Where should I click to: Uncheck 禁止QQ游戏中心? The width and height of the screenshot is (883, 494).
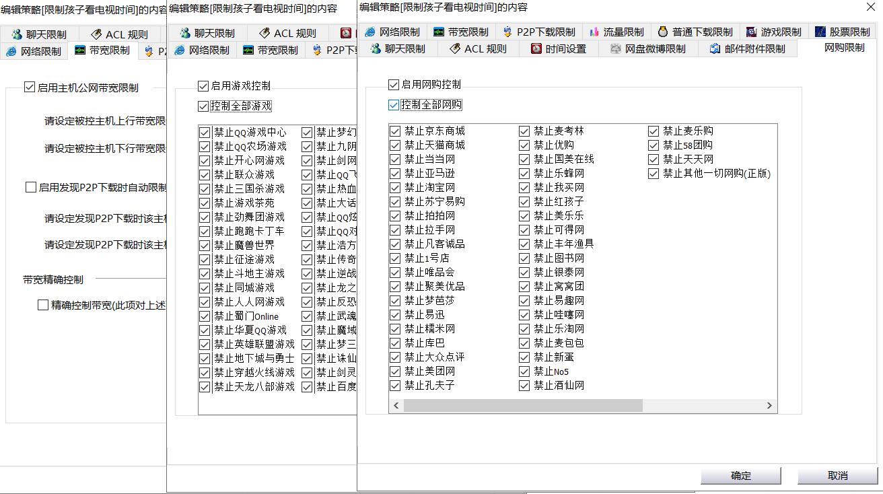pos(205,133)
